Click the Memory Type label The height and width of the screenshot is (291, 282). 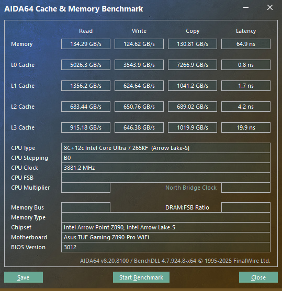tap(28, 217)
